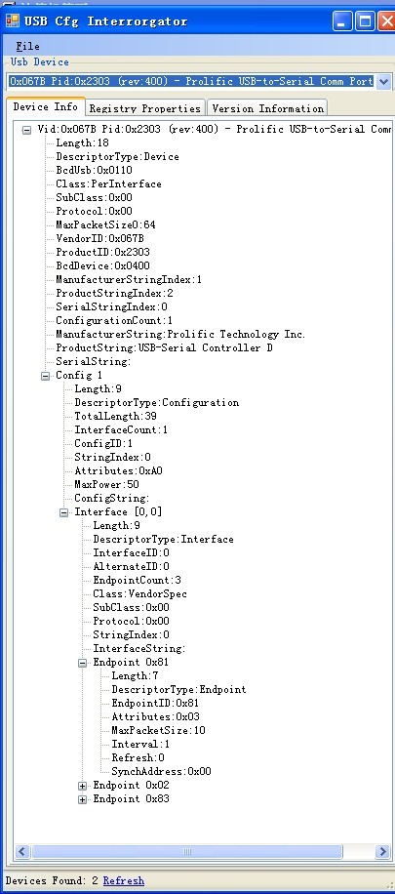This screenshot has height=894, width=395.
Task: Select the EndpointCount:3 tree item
Action: (138, 581)
